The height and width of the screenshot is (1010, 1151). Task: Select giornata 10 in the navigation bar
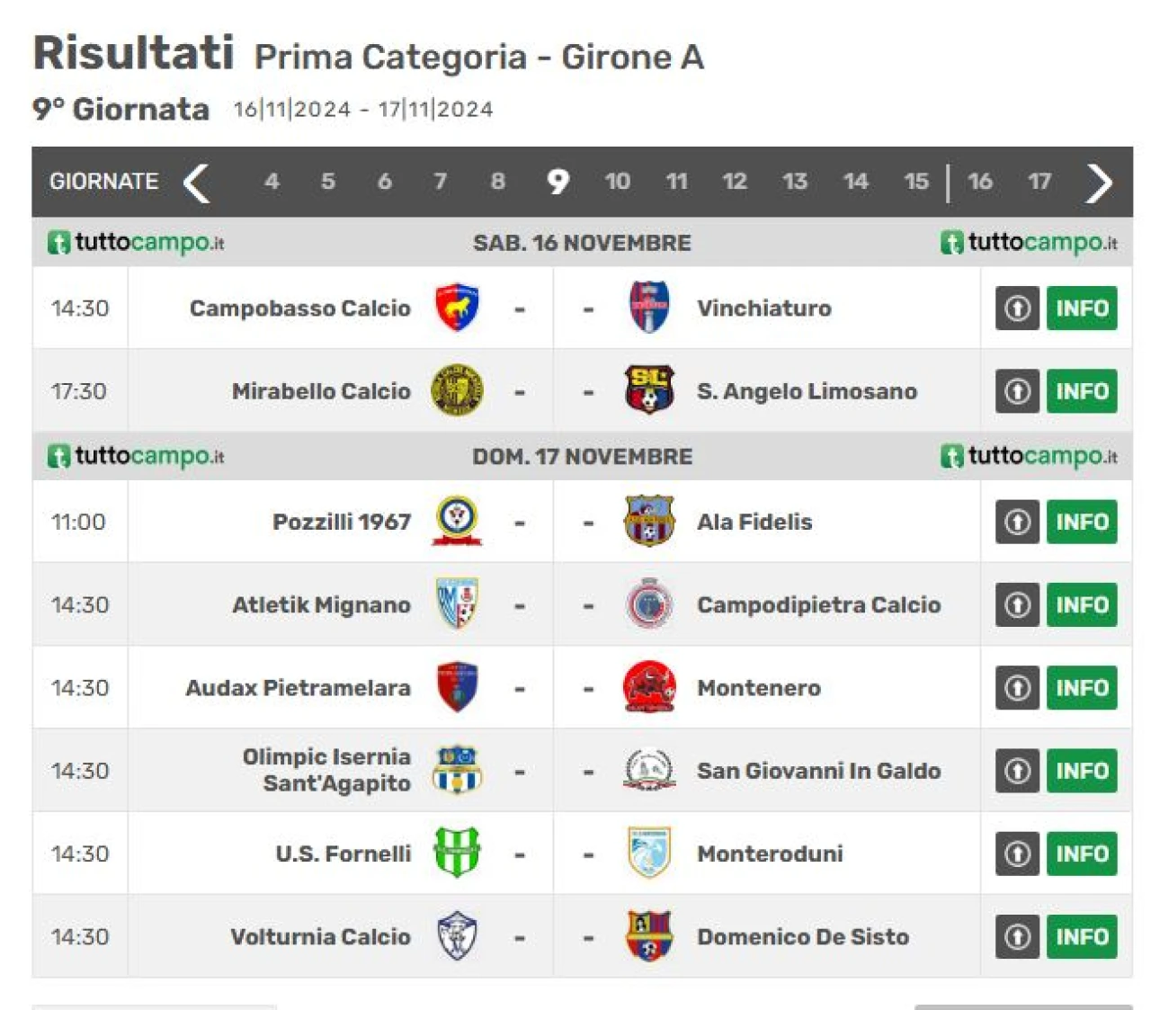(x=617, y=182)
